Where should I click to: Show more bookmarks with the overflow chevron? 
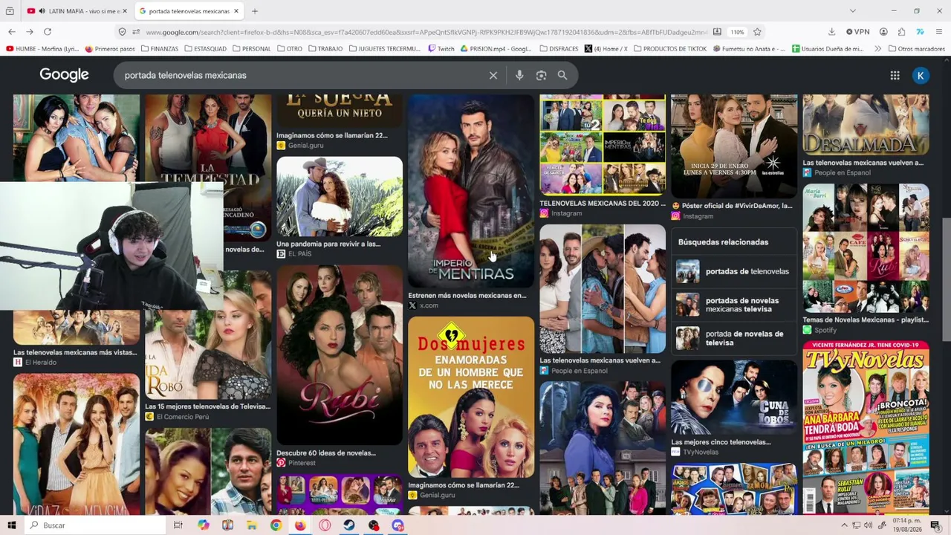pos(877,49)
